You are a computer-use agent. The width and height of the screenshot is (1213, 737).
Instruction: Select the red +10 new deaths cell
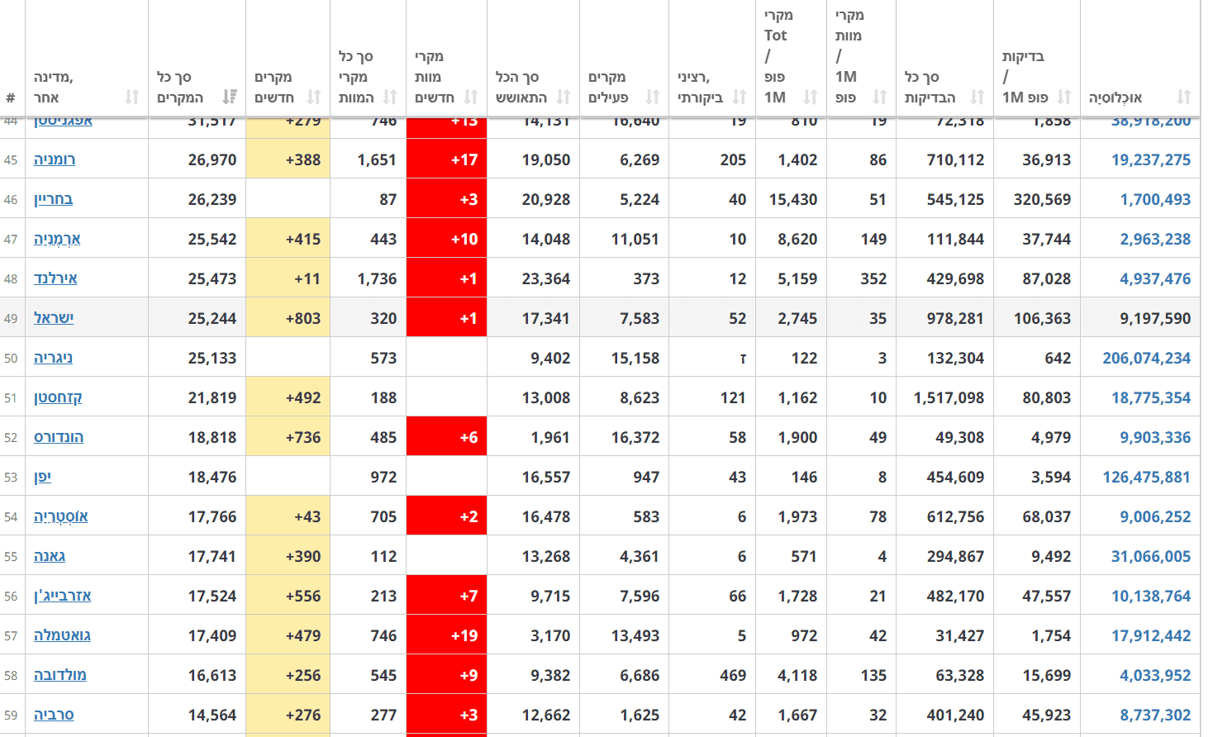[x=447, y=238]
